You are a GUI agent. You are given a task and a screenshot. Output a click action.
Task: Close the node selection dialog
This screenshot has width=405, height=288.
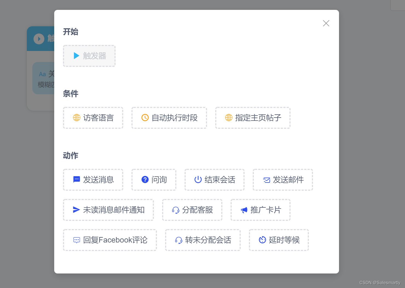point(326,23)
